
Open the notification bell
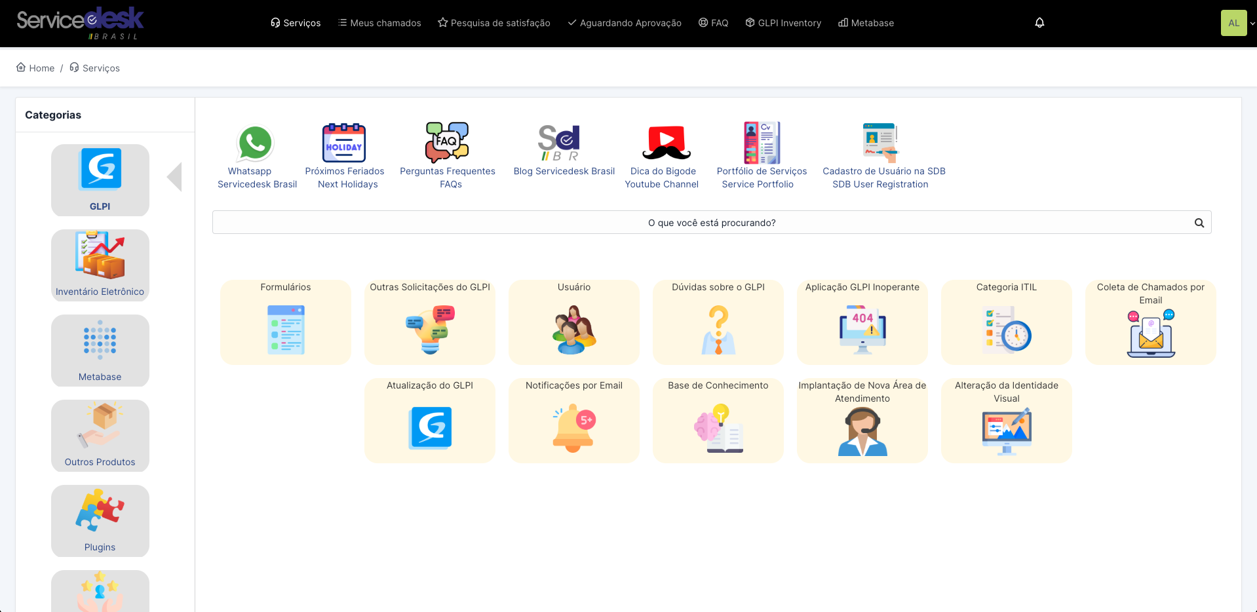pyautogui.click(x=1039, y=22)
